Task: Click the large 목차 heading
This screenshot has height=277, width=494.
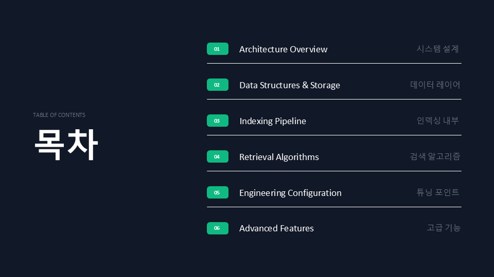Action: [66, 144]
